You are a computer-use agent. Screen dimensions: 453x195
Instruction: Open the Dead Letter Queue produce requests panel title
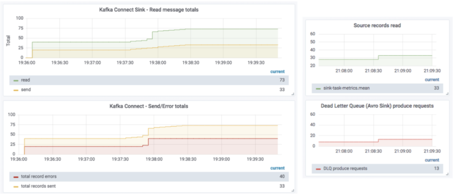(377, 106)
